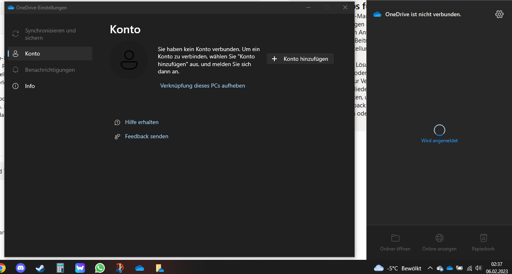Open the Benachrichtigungen section

[50, 70]
